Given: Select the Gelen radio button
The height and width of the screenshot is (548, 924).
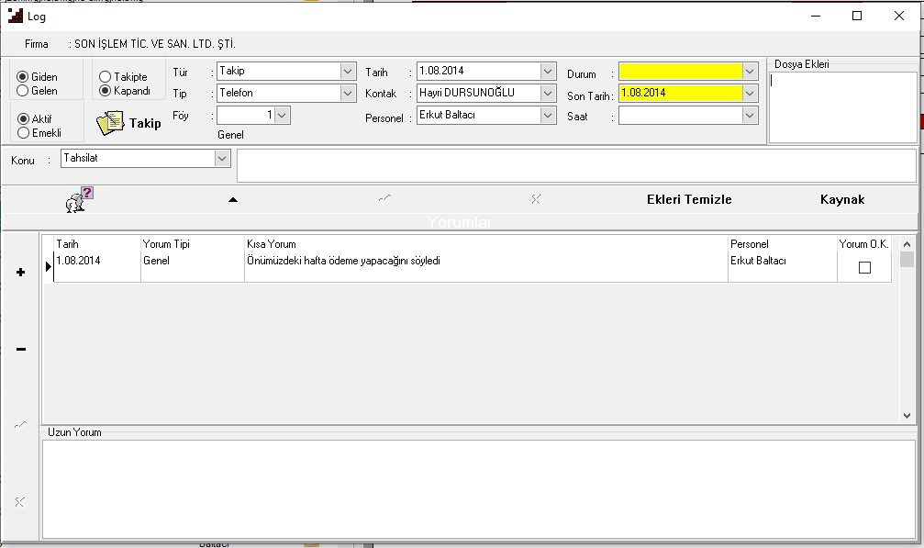Looking at the screenshot, I should [x=23, y=91].
